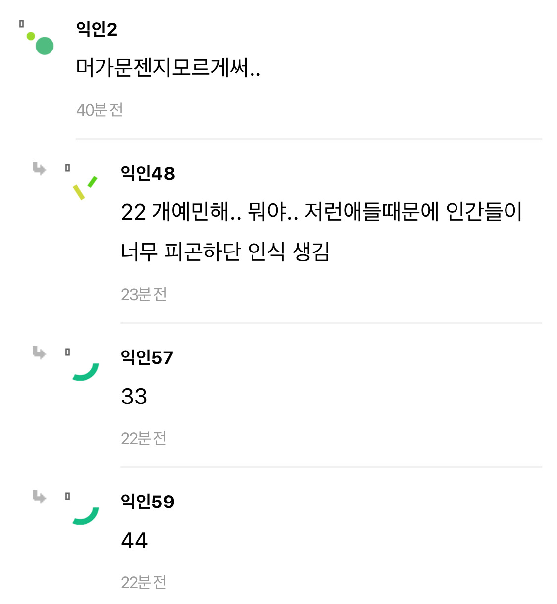
Task: Select the username 익인2
Action: click(x=97, y=29)
